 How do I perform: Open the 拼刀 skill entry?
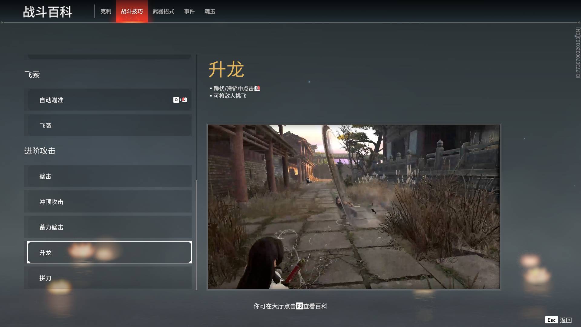[x=109, y=277]
